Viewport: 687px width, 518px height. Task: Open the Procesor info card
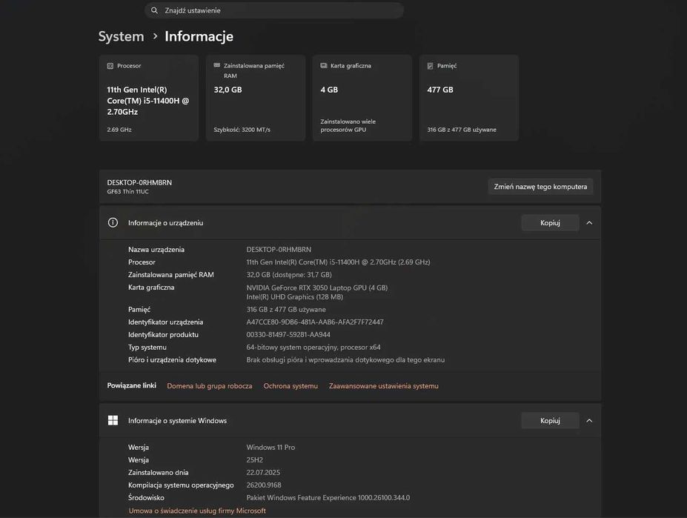point(149,98)
